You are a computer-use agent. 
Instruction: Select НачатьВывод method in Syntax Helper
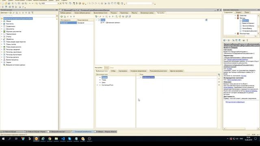pos(247,28)
